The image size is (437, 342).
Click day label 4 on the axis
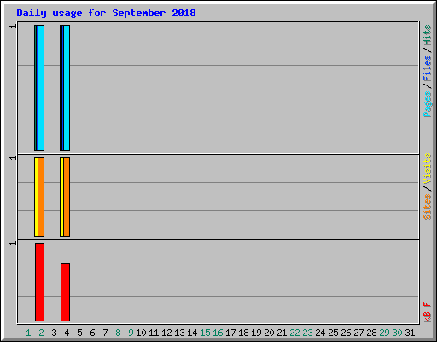point(67,333)
